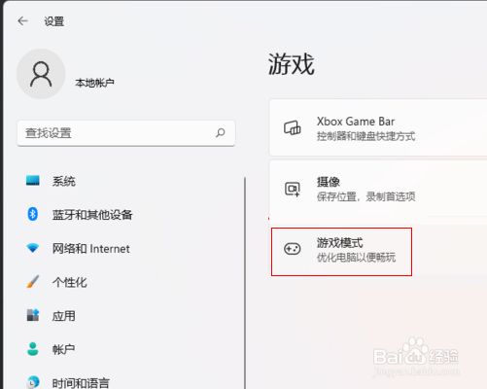
Task: Open the local account avatar
Action: (x=41, y=74)
